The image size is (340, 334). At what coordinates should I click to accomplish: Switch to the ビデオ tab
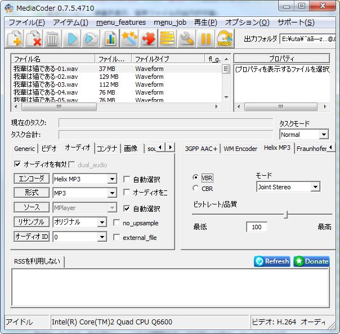pyautogui.click(x=49, y=149)
